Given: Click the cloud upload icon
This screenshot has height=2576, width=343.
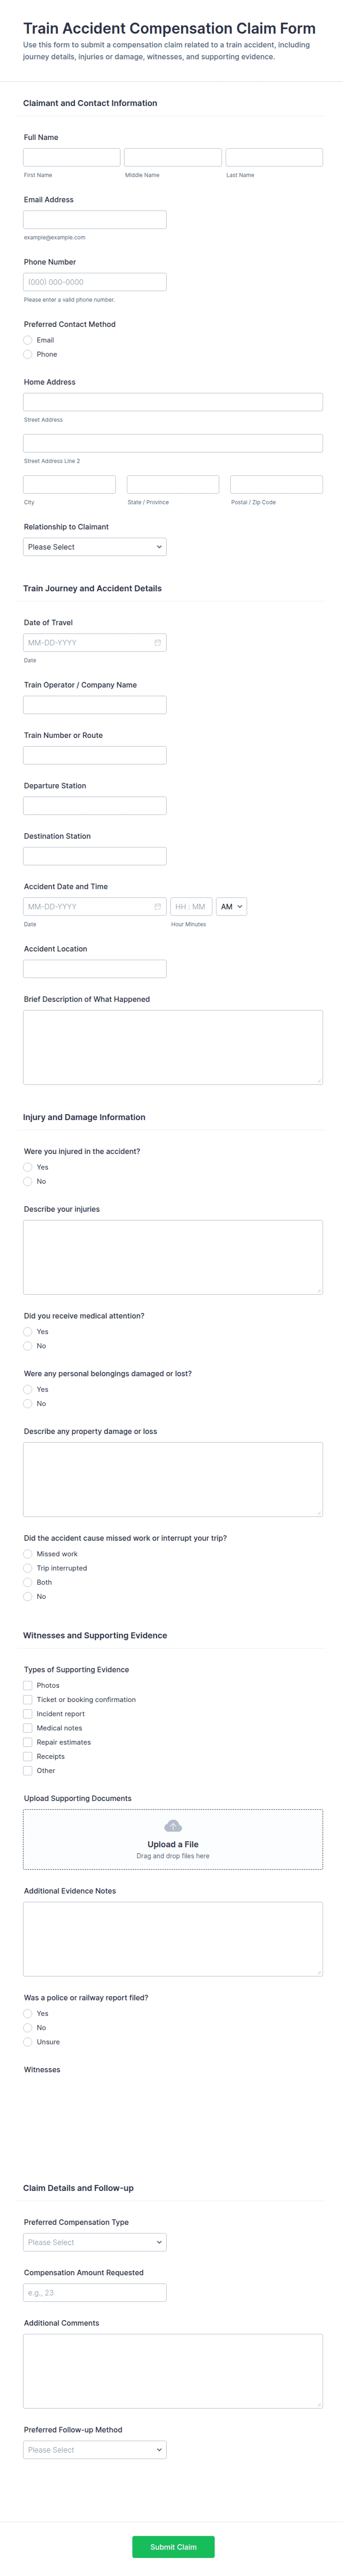Looking at the screenshot, I should (x=173, y=1826).
